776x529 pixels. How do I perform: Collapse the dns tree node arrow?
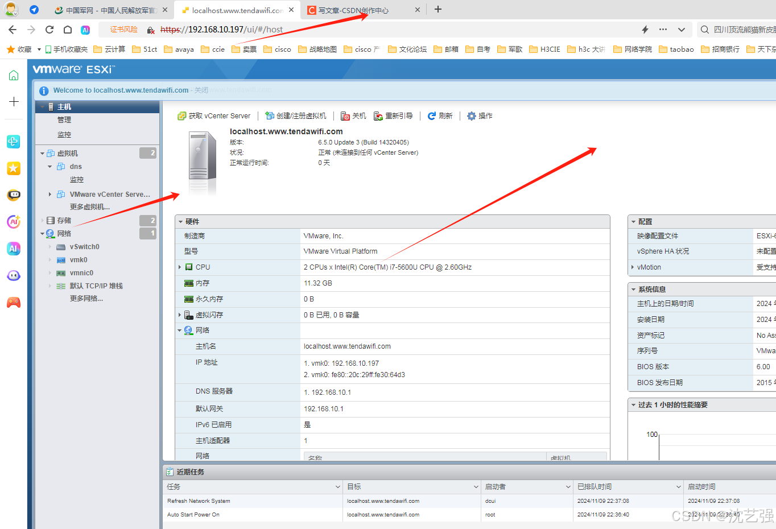[x=50, y=167]
